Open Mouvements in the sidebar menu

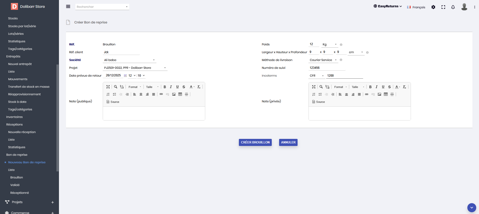point(18,79)
